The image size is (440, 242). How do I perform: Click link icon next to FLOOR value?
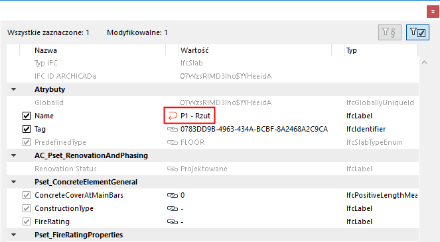pyautogui.click(x=173, y=142)
